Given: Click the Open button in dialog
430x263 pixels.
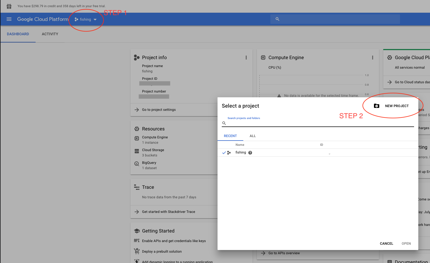Looking at the screenshot, I should 406,244.
